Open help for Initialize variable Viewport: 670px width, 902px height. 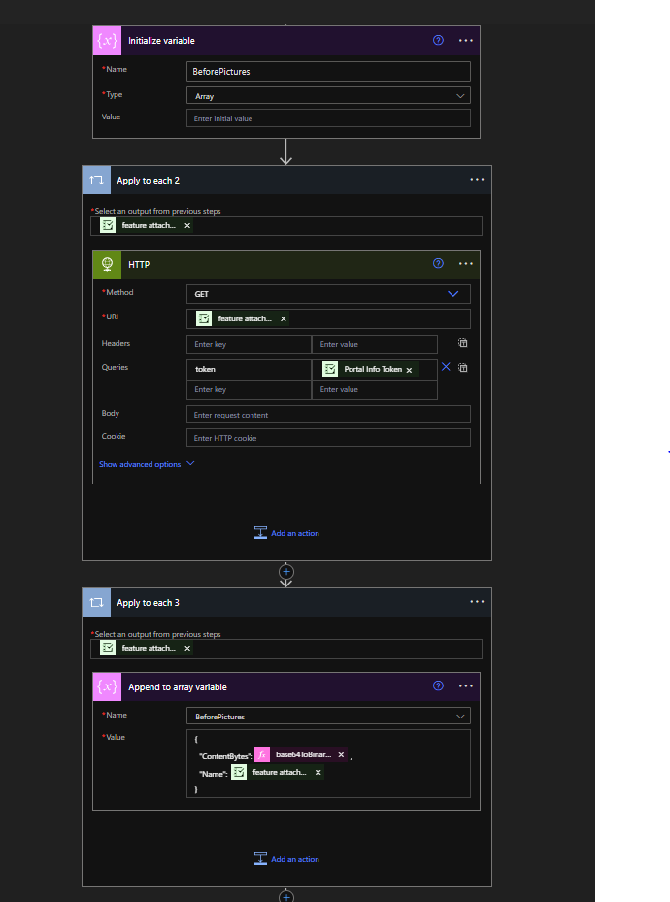coord(438,40)
